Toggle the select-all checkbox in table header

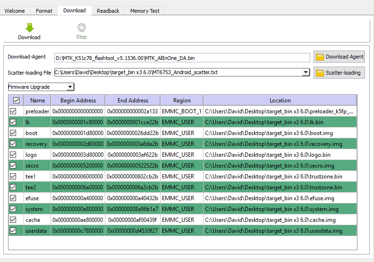(x=16, y=101)
